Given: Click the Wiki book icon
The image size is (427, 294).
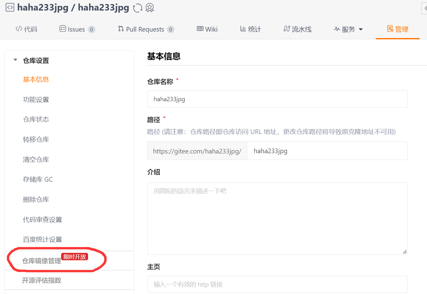Looking at the screenshot, I should [x=200, y=29].
